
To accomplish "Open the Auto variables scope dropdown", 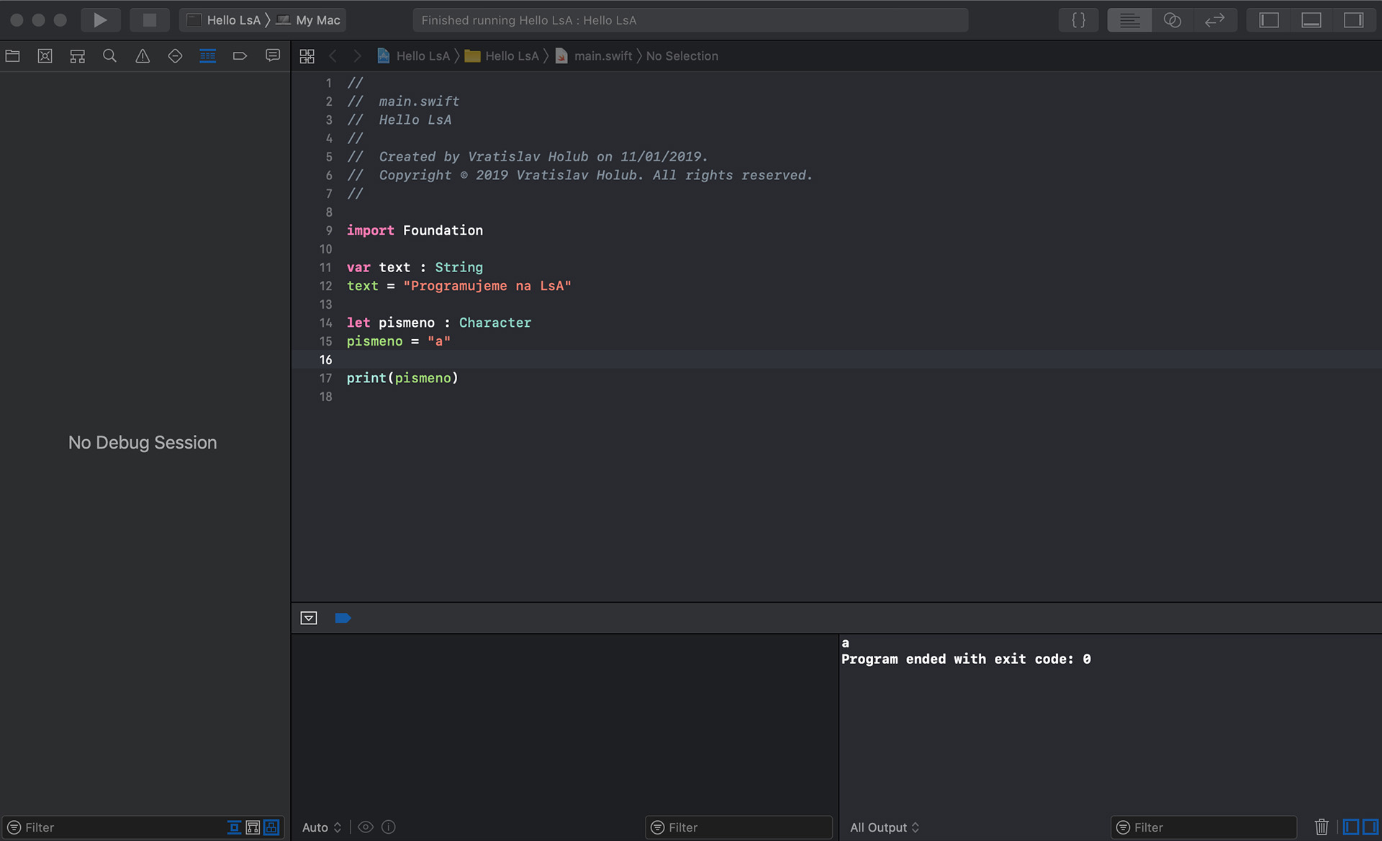I will coord(321,827).
